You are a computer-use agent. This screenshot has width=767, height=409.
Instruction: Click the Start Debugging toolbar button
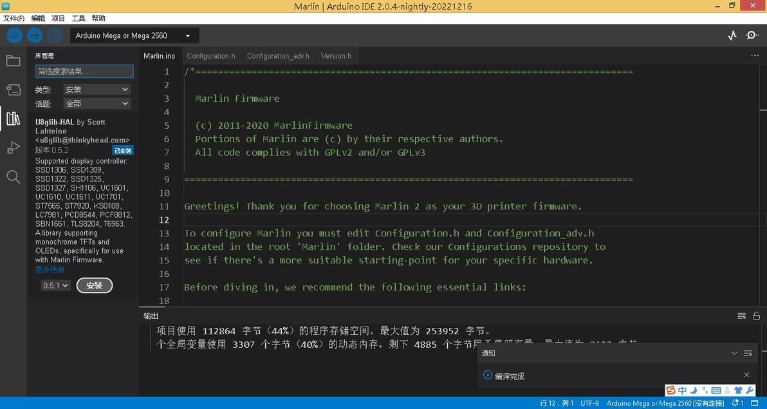55,35
